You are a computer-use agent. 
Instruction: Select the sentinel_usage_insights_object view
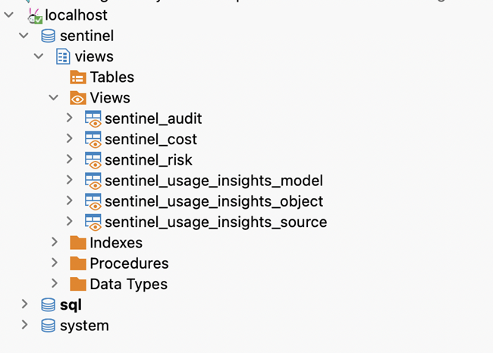tap(214, 202)
